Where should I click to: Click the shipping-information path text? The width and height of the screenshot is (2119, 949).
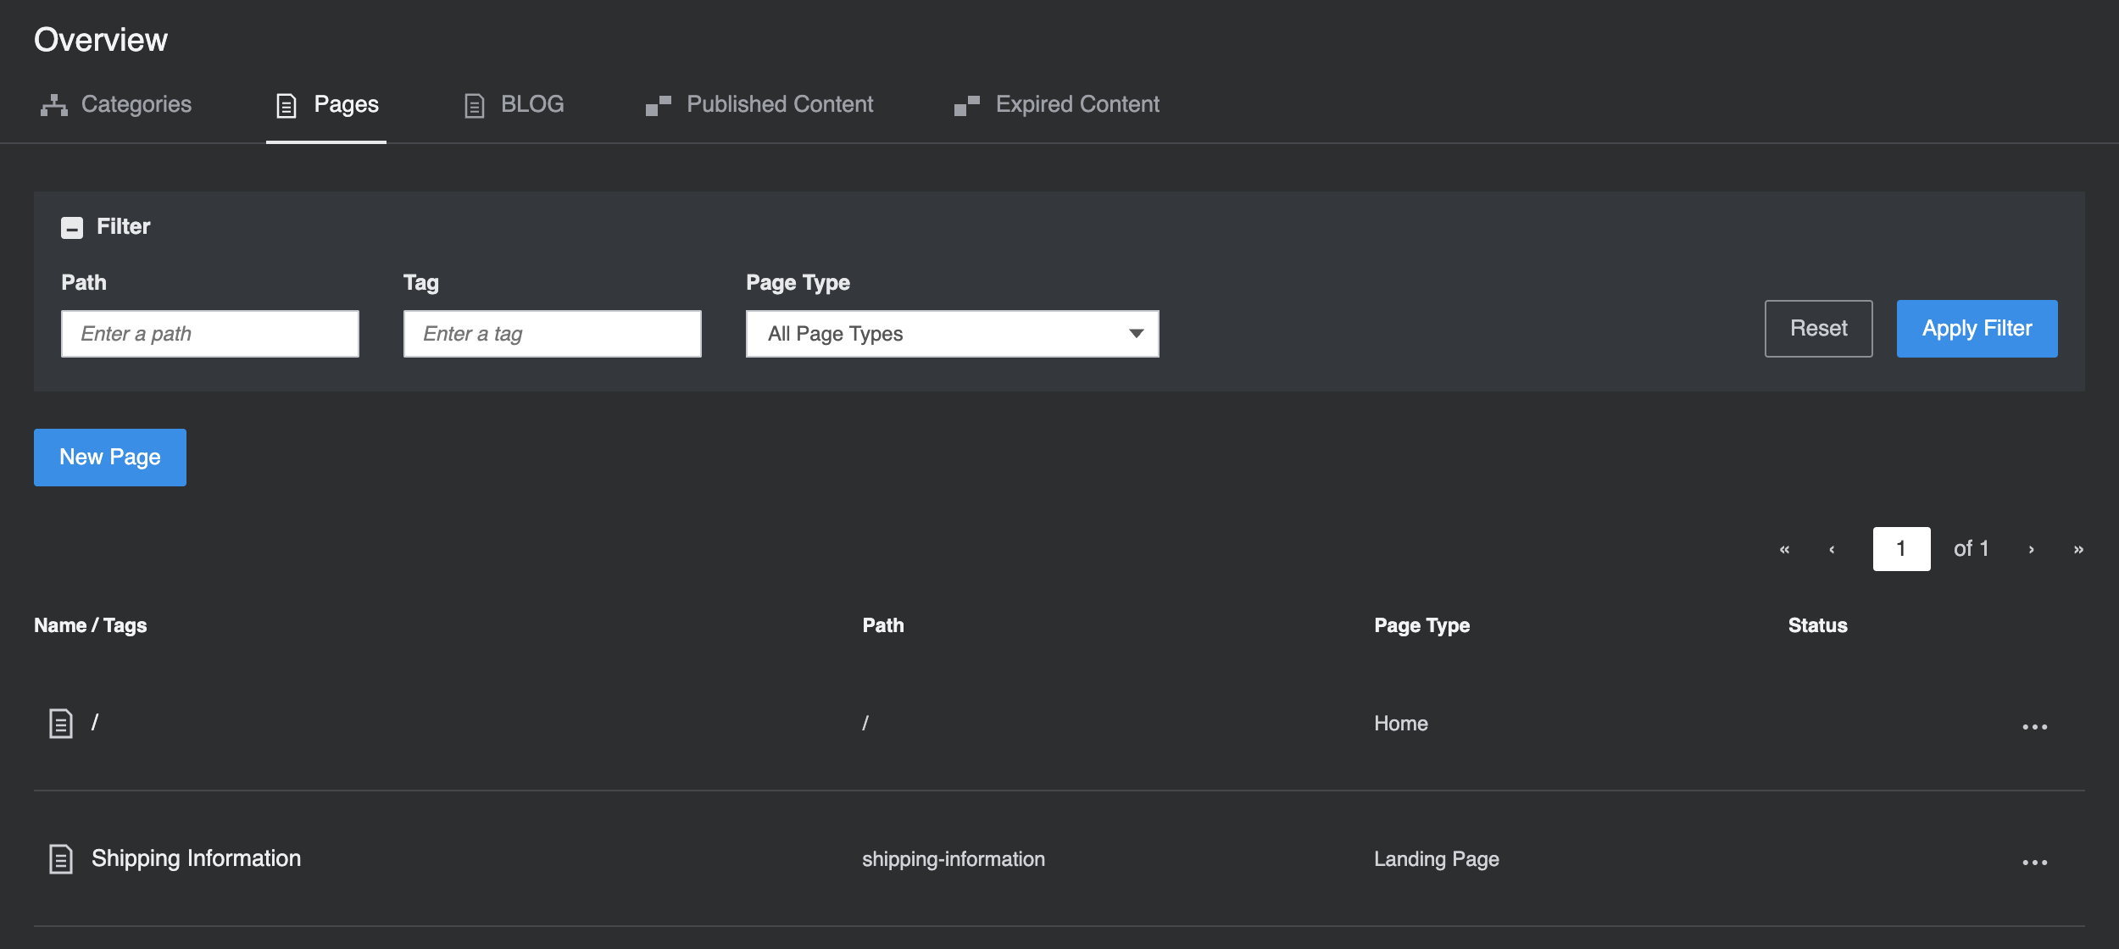[x=954, y=859]
